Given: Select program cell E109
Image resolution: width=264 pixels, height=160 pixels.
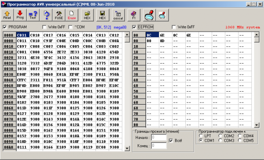Looking at the screenshot, I should pyautogui.click(x=62, y=147).
